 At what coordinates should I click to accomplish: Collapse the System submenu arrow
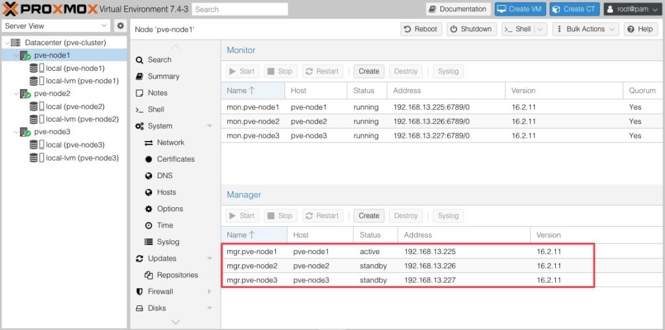click(210, 126)
